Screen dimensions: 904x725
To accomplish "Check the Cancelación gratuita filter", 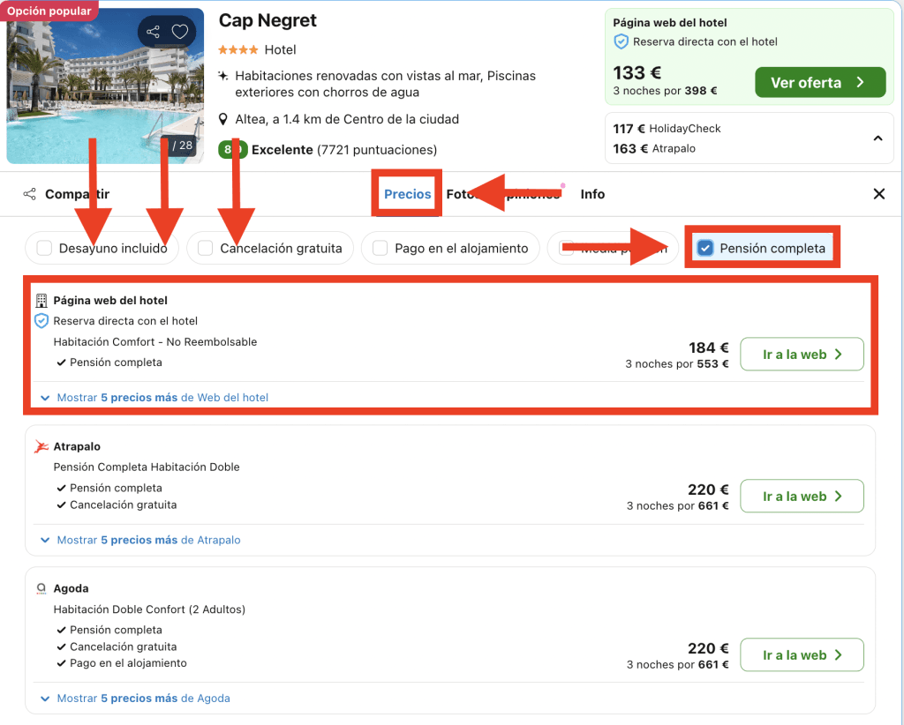I will coord(206,249).
